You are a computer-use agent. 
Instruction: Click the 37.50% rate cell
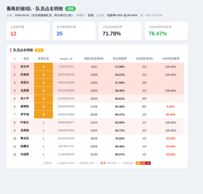120,83
